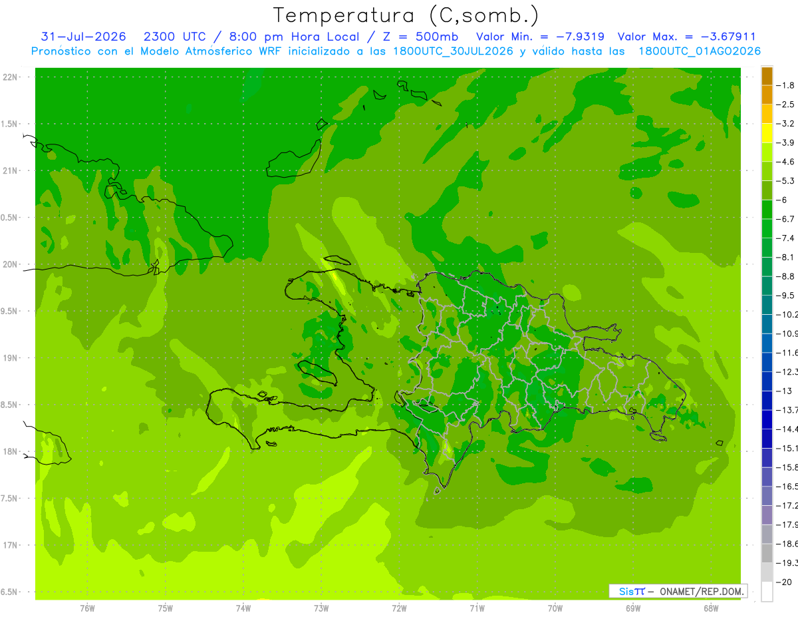
Task: Click the '7.5N' latitude label
Action: 9,499
